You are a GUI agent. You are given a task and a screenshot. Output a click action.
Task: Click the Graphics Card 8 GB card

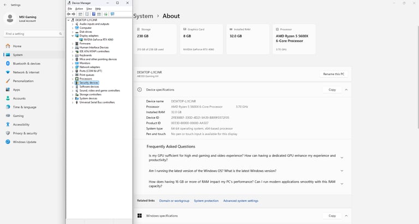(201, 39)
